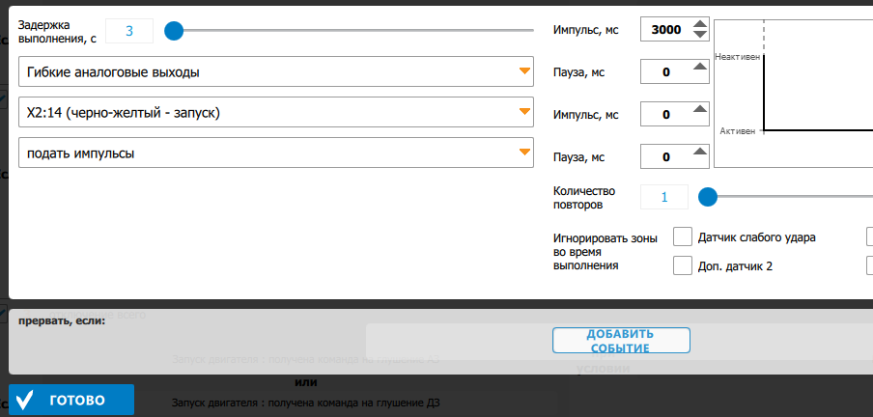Screen dimensions: 873x417
Task: Increase the second Пауза value with arrow
Action: point(701,152)
